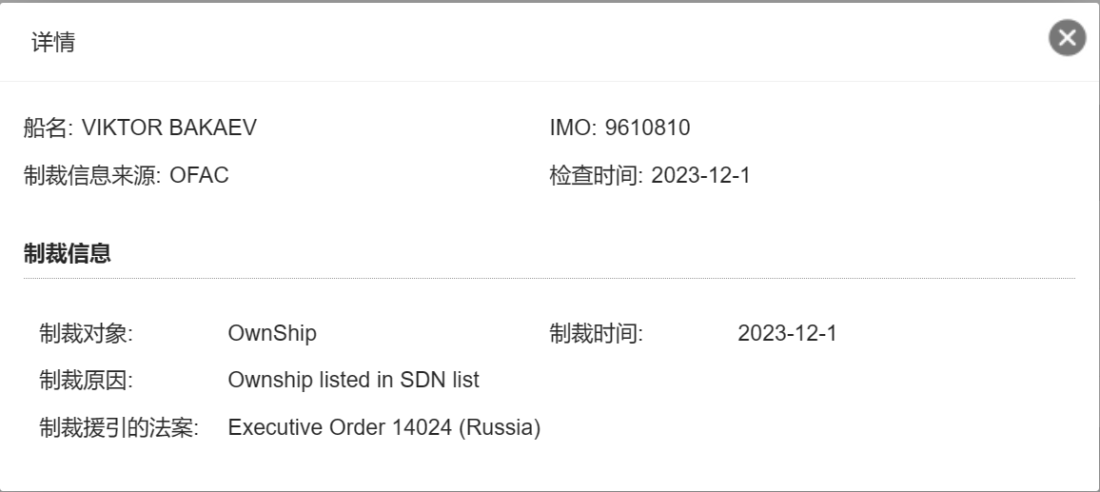The height and width of the screenshot is (492, 1100).
Task: Click the 制裁对象 field label
Action: click(x=87, y=333)
